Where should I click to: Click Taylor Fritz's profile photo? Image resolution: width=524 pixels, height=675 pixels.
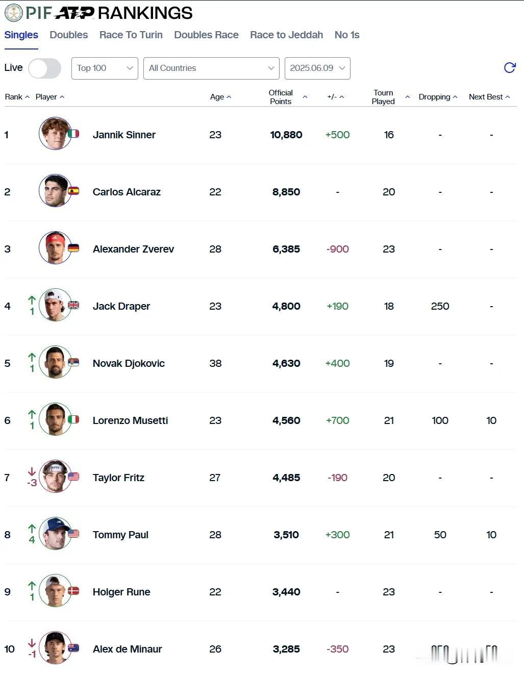(x=55, y=477)
